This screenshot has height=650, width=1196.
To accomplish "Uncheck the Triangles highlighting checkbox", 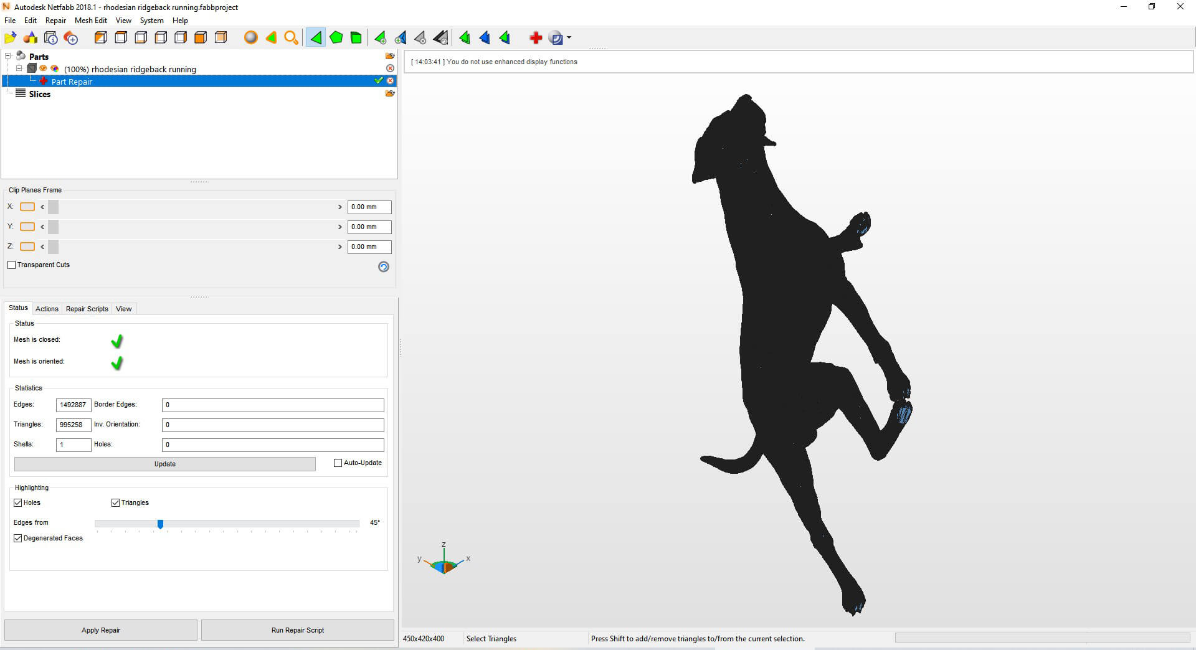I will point(115,502).
